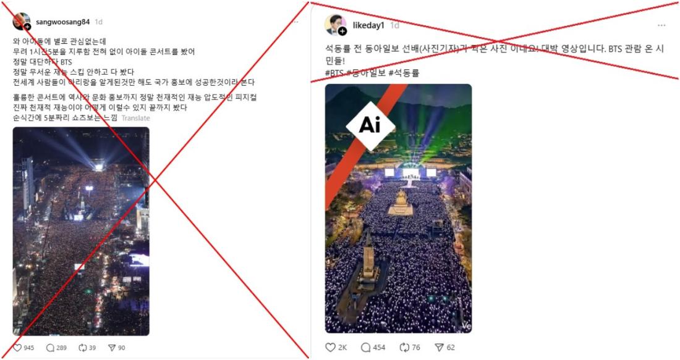Open the #BTS hashtag

tap(334, 73)
